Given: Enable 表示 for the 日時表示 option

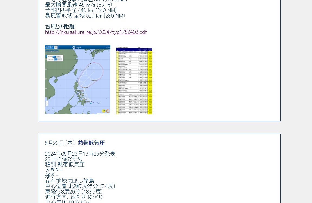Looking at the screenshot, I should pyautogui.click(x=55, y=59).
